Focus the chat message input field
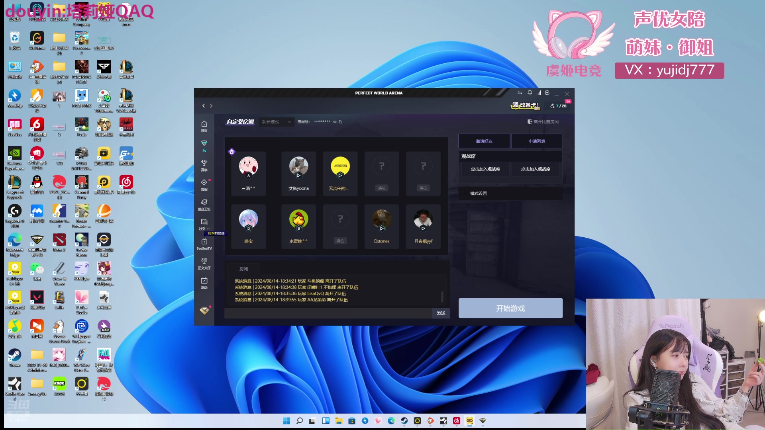 (328, 313)
